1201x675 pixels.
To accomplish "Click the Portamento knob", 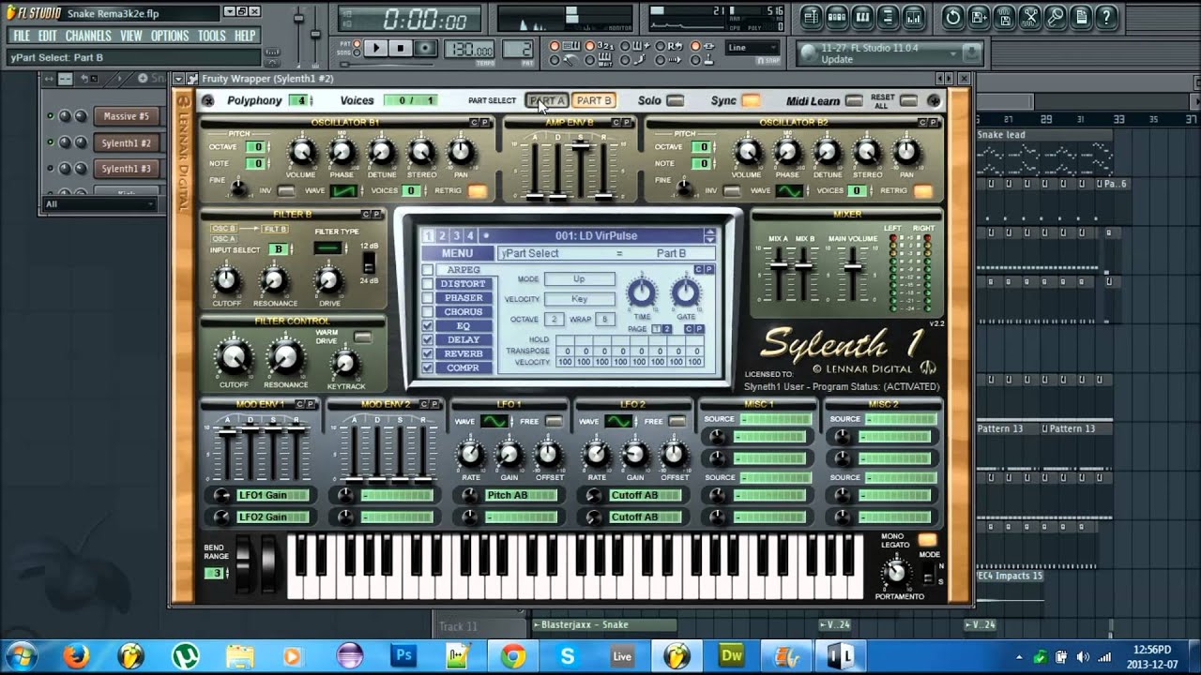I will click(897, 571).
